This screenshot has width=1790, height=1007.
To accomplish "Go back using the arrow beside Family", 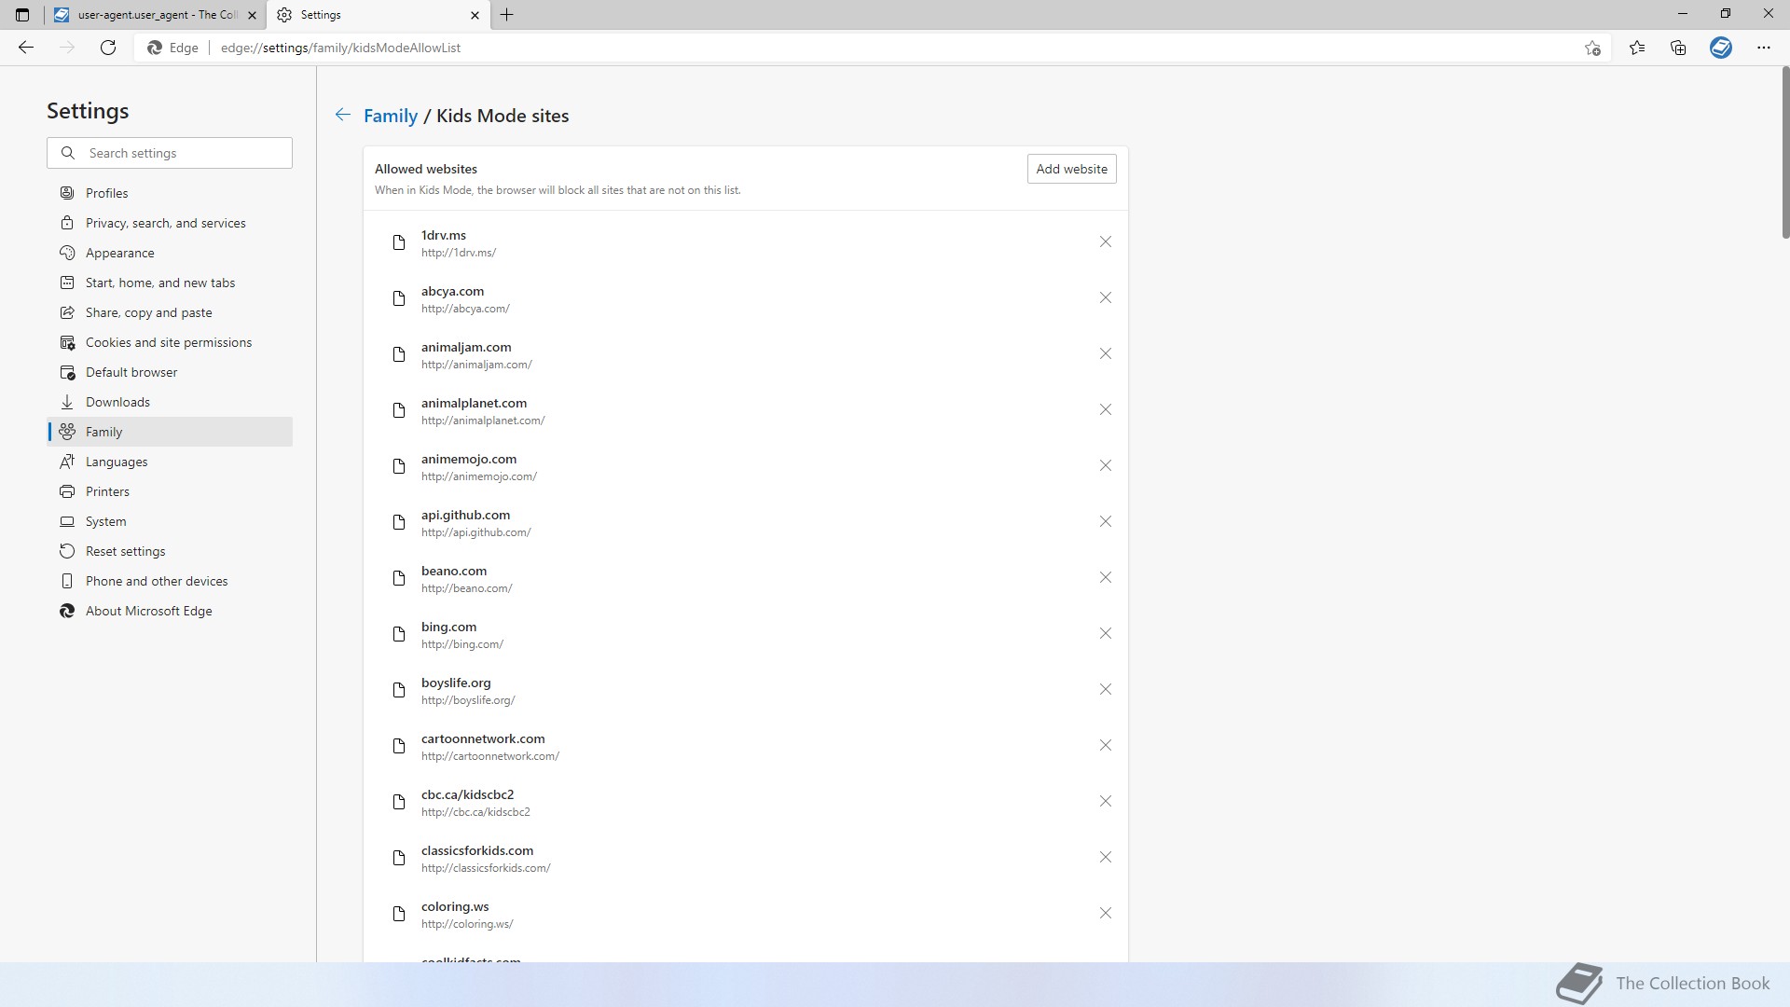I will pyautogui.click(x=343, y=115).
